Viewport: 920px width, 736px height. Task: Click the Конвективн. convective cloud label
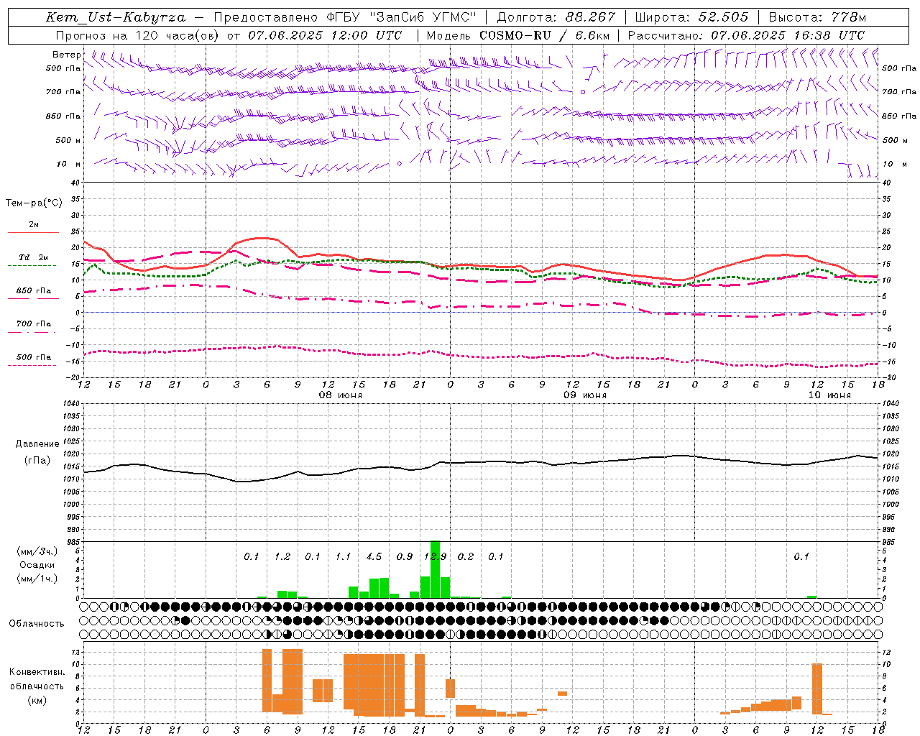pyautogui.click(x=37, y=672)
